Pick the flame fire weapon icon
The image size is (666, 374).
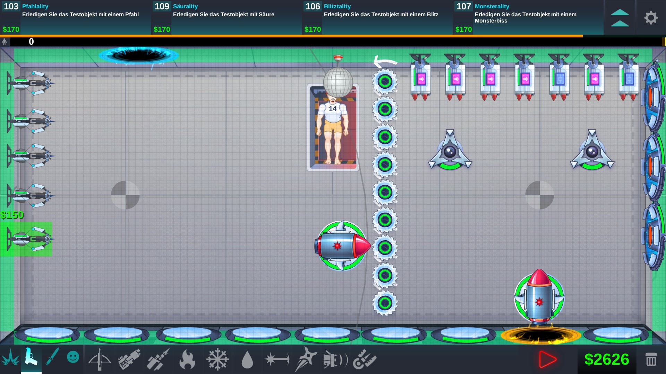[x=187, y=359]
